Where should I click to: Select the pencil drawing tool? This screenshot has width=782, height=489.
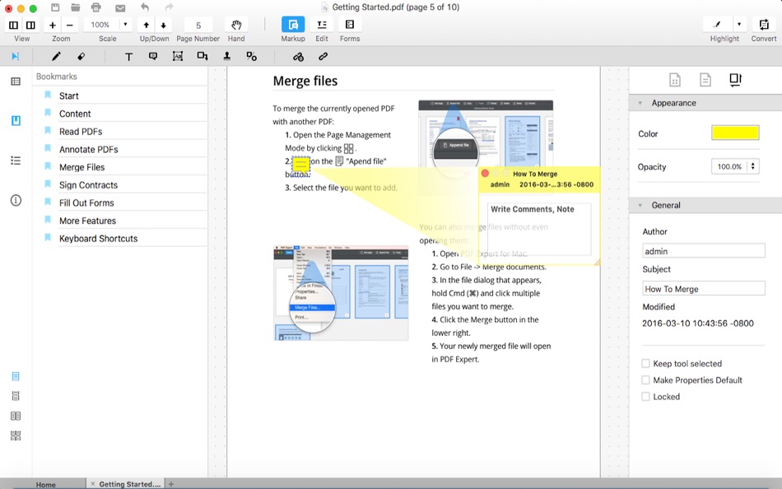click(56, 56)
